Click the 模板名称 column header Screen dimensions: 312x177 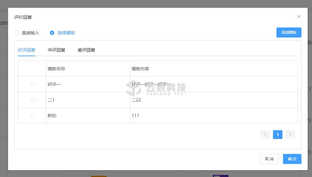57,69
